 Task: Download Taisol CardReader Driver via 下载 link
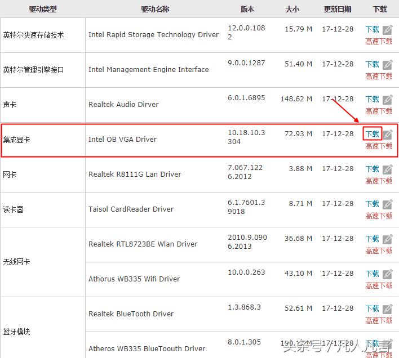[373, 204]
